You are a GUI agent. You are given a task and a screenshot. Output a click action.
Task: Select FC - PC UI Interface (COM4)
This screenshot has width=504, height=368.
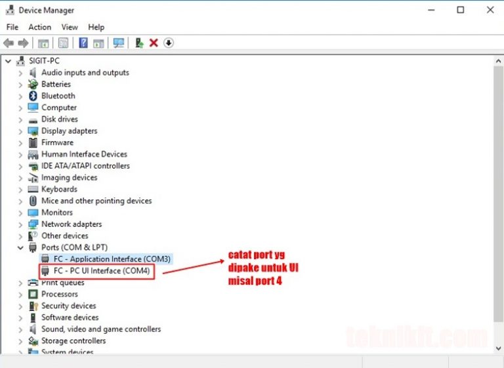point(102,271)
